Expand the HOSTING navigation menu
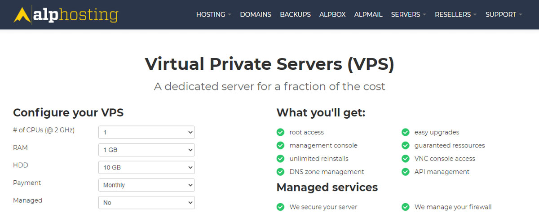539x214 pixels. coord(214,14)
